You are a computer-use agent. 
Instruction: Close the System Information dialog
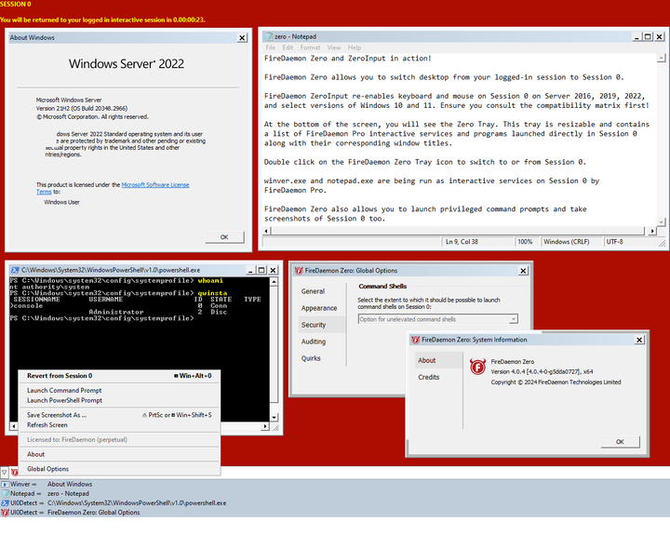[x=639, y=340]
